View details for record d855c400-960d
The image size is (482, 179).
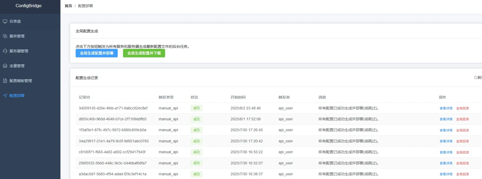pyautogui.click(x=446, y=119)
